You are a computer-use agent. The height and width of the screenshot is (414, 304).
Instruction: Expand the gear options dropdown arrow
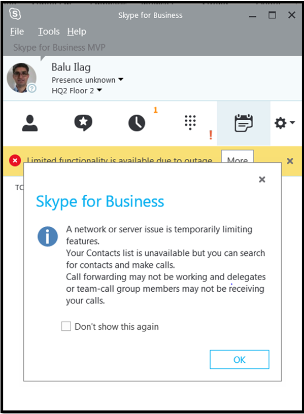coord(292,122)
